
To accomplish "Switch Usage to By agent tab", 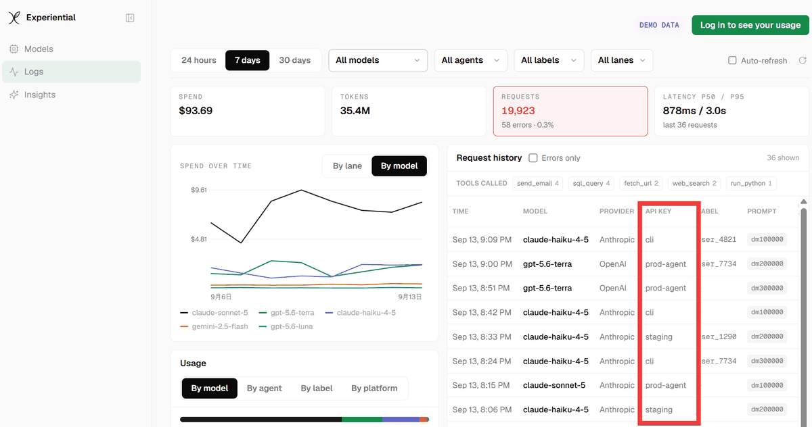I will coord(265,388).
